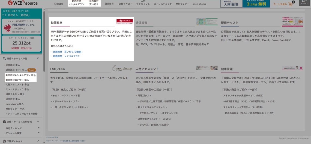Click the カートを見る text link
The width and height of the screenshot is (311, 144).
(x=280, y=4)
